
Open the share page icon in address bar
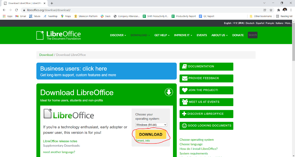click(265, 10)
